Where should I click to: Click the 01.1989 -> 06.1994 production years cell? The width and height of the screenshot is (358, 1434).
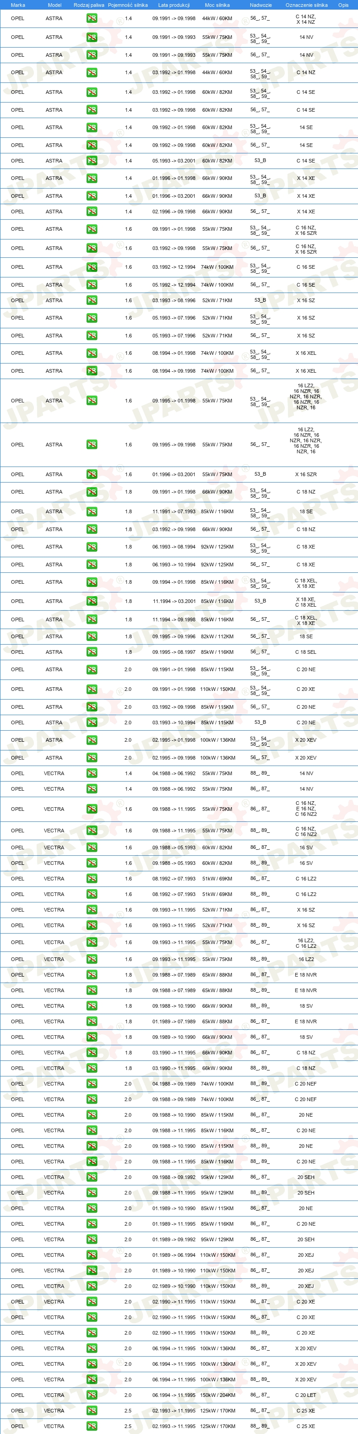point(174,1255)
